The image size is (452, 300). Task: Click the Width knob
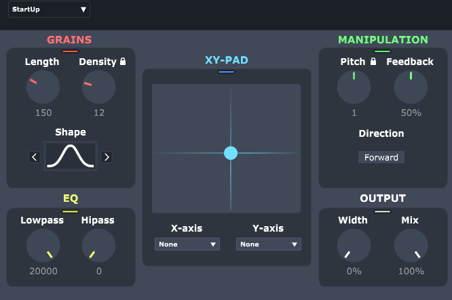[354, 246]
